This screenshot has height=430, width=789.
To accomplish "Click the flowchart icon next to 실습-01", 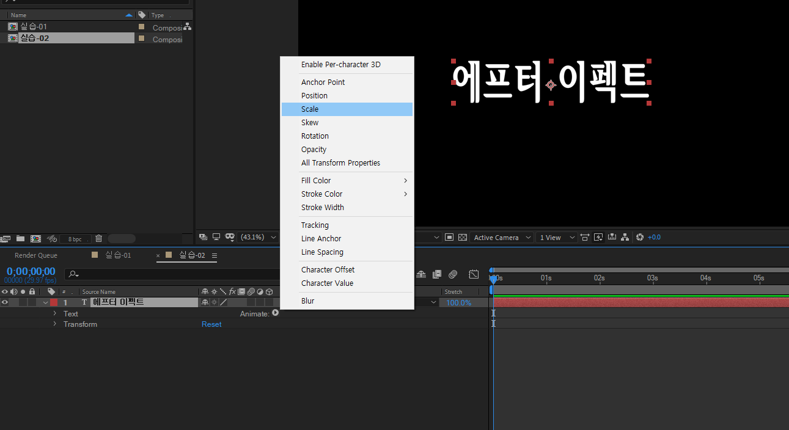I will (x=188, y=27).
